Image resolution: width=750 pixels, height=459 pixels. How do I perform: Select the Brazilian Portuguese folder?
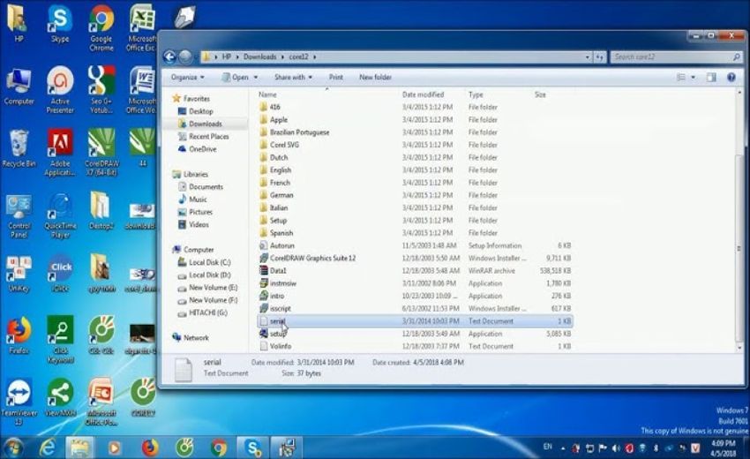(x=416, y=132)
